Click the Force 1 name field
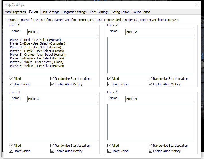This screenshot has height=159, width=204. [x=62, y=32]
